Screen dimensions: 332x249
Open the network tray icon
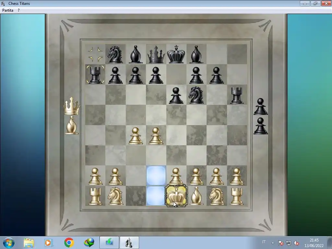point(288,243)
